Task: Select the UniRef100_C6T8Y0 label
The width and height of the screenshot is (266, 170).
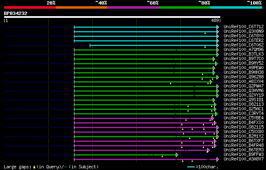Action: pyautogui.click(x=244, y=36)
